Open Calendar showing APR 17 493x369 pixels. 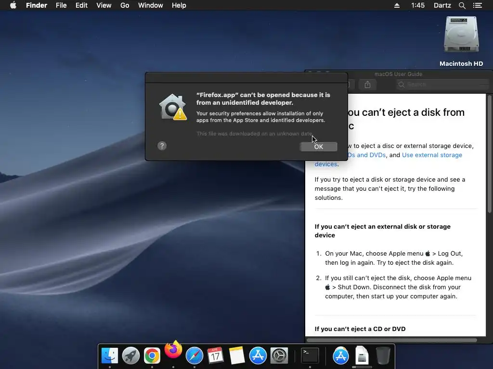click(215, 356)
